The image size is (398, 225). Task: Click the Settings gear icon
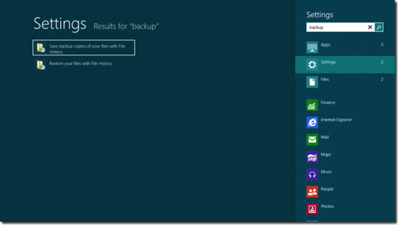tap(312, 65)
